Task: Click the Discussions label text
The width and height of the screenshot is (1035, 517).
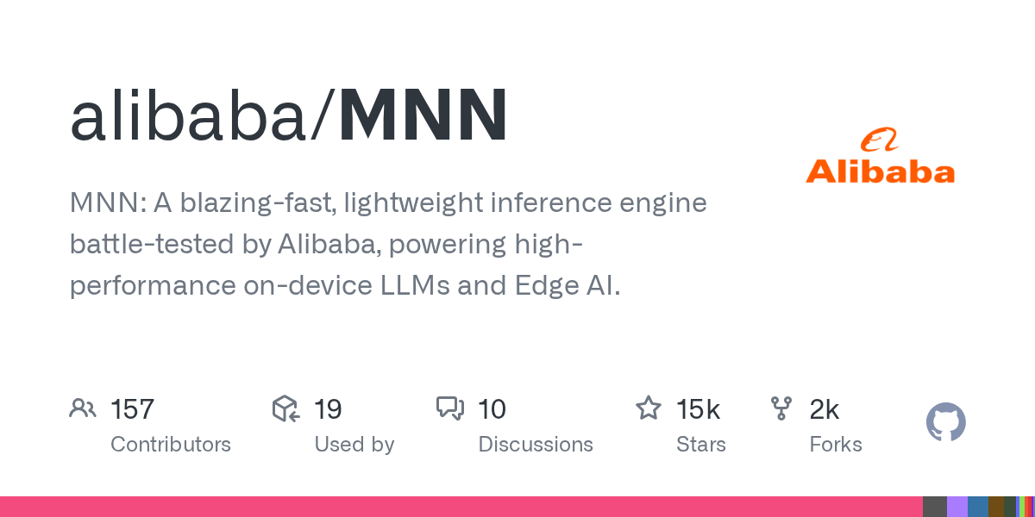Action: coord(536,445)
